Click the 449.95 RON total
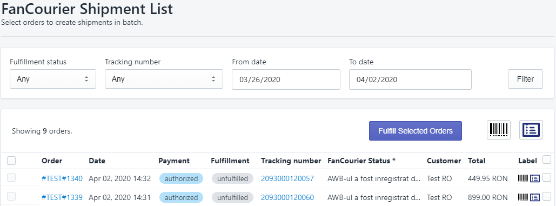 [488, 179]
